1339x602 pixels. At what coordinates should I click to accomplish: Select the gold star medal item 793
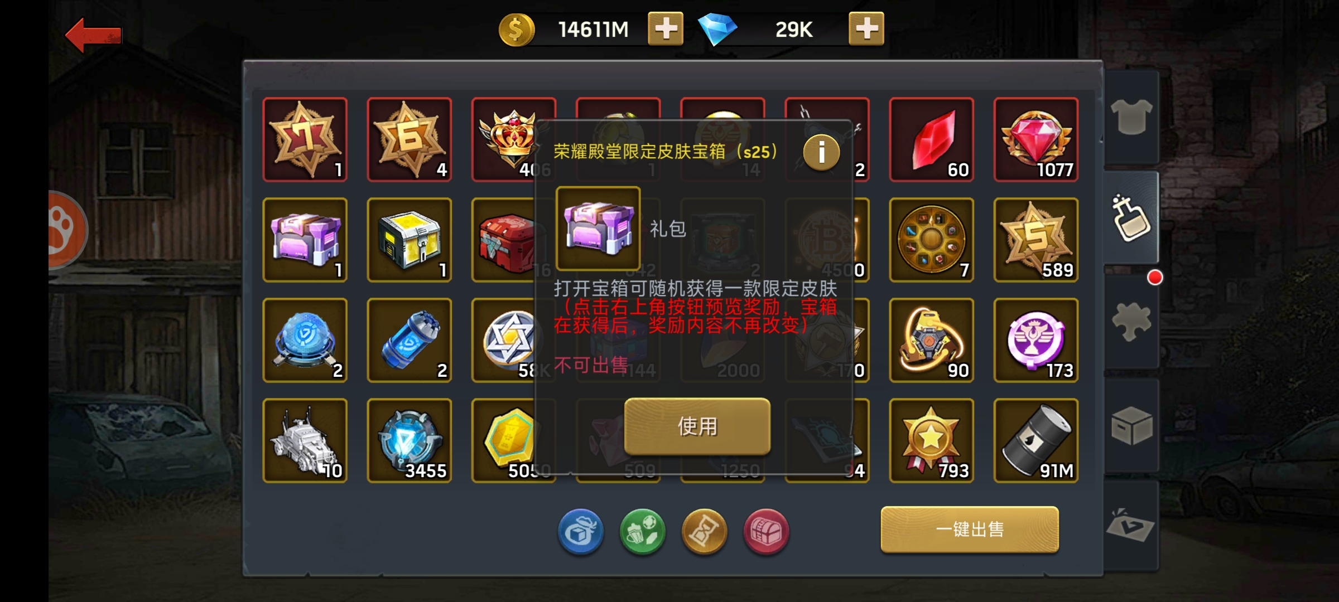931,440
